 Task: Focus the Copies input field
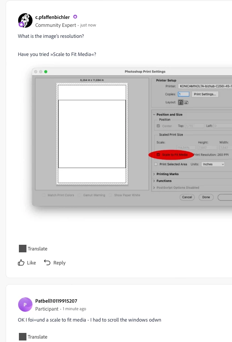pos(183,94)
